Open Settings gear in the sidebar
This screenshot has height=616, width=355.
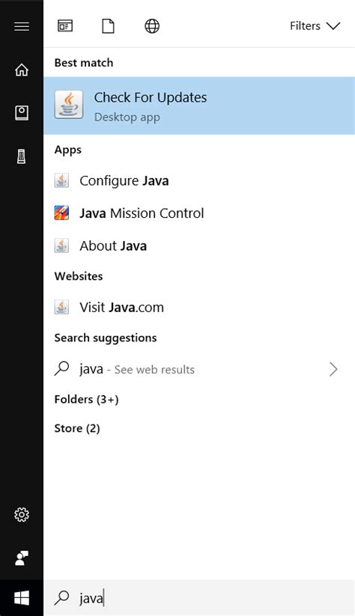(x=22, y=514)
